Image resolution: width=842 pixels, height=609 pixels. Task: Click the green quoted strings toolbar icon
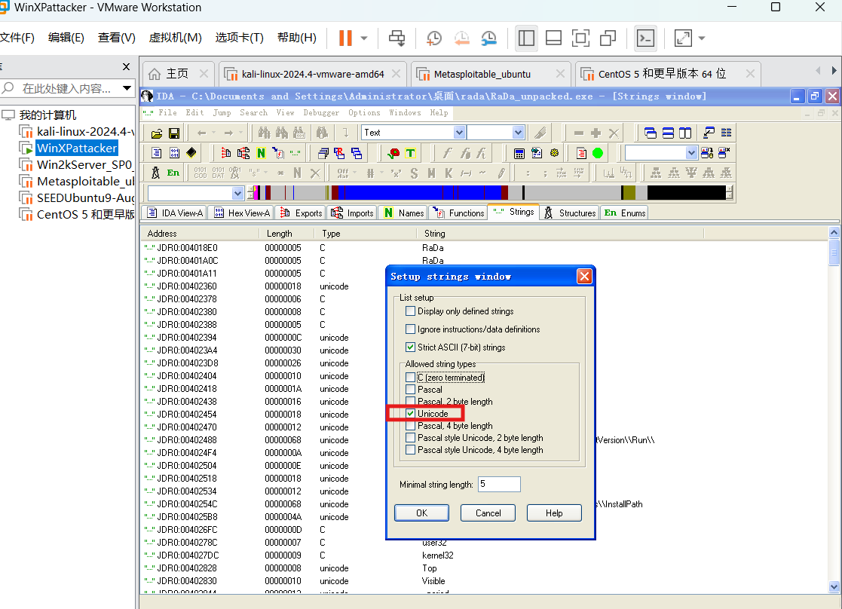click(x=295, y=153)
